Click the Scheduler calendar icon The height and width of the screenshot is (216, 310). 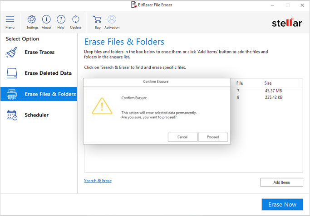12,115
